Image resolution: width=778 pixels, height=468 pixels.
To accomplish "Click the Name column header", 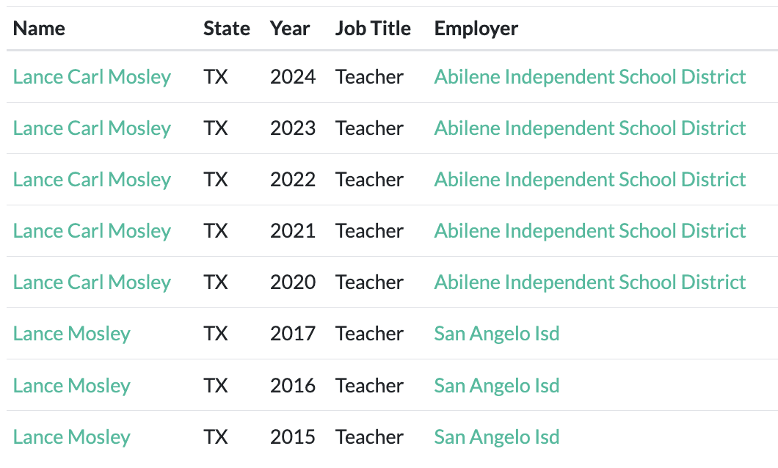I will (x=39, y=29).
